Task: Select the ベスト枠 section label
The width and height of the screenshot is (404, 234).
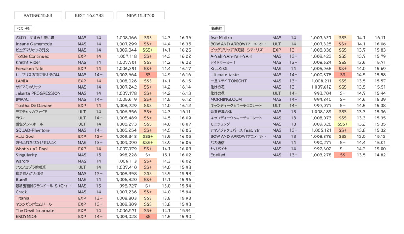Action: [x=23, y=29]
